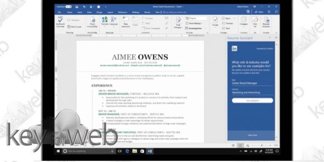Undo the last action
Image resolution: width=324 pixels, height=162 pixels.
click(x=84, y=7)
